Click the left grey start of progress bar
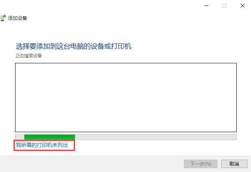Viewport: 251px width, 172px height. coord(20,137)
